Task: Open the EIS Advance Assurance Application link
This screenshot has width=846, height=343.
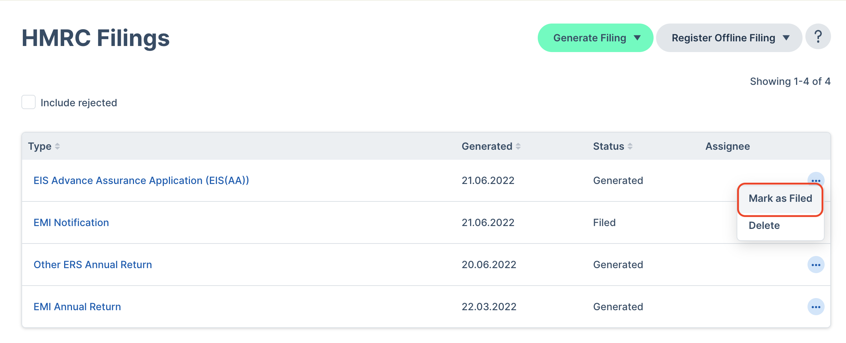Action: [x=141, y=180]
